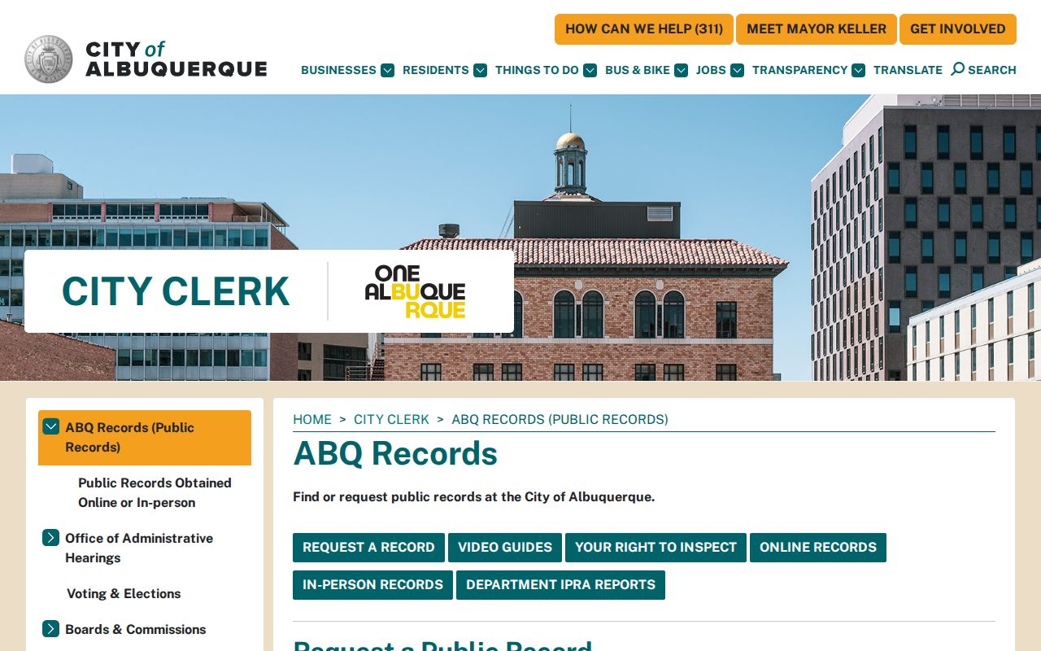This screenshot has width=1041, height=651.
Task: Click the Search text link
Action: (x=992, y=70)
